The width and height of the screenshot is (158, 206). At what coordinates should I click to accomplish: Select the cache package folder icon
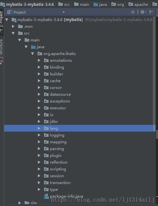tap(46, 81)
